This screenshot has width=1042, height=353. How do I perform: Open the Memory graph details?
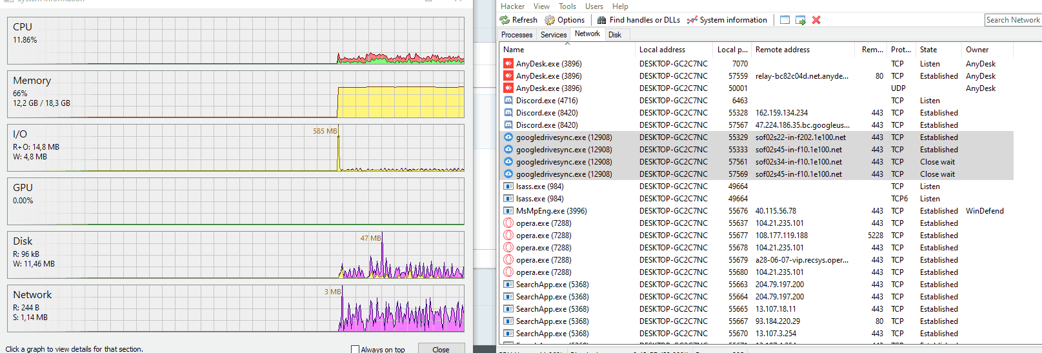pyautogui.click(x=235, y=94)
